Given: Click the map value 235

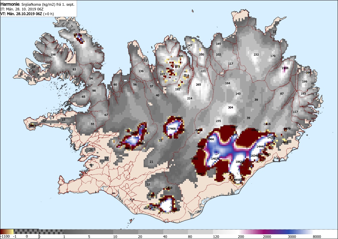Looking at the screenshot, I should point(218,121).
